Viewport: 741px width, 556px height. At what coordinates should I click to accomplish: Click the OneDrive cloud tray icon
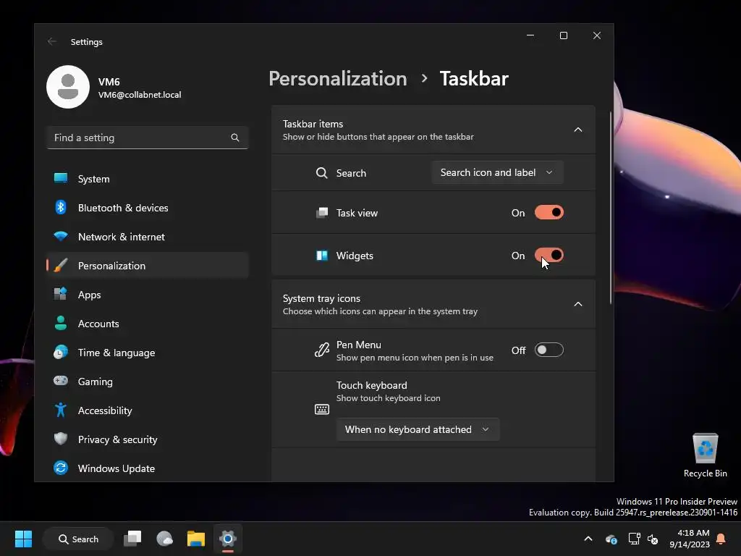tap(611, 539)
